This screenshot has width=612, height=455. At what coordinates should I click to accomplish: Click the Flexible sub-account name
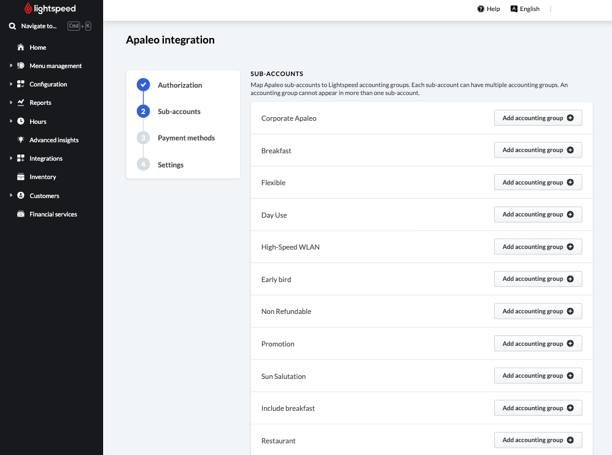pos(273,183)
